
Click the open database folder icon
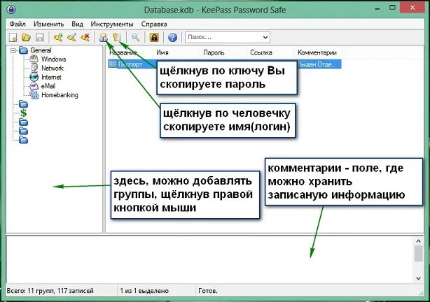26,37
